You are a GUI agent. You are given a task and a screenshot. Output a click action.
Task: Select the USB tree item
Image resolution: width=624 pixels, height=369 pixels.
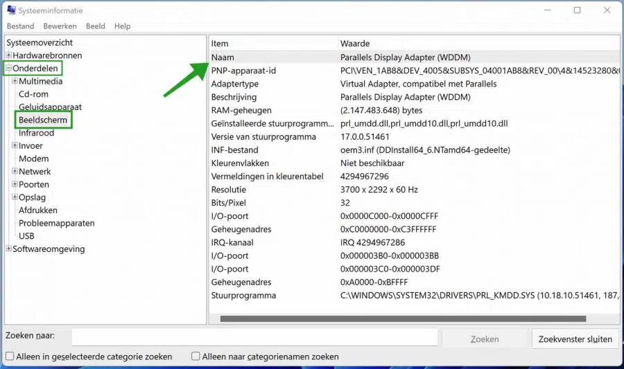(x=26, y=236)
